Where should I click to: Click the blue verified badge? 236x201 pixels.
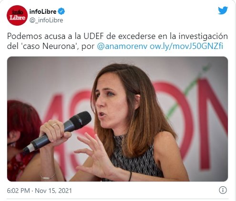tap(62, 11)
